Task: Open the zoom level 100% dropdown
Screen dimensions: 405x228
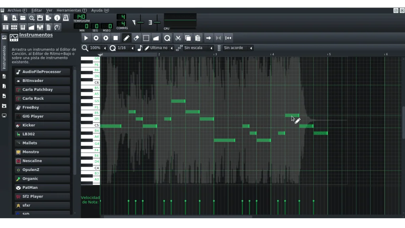Action: [x=98, y=48]
